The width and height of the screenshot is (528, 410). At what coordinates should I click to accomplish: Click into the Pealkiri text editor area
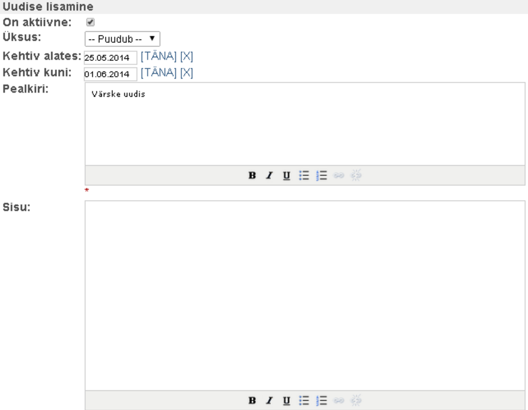(305, 124)
